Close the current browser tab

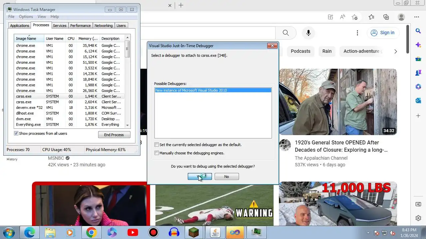(170, 5)
